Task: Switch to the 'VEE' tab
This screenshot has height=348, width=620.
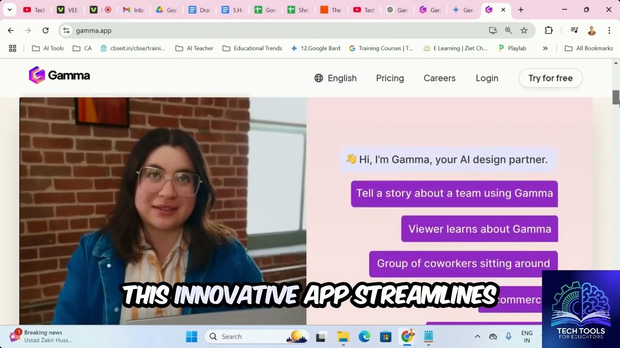Action: click(67, 10)
